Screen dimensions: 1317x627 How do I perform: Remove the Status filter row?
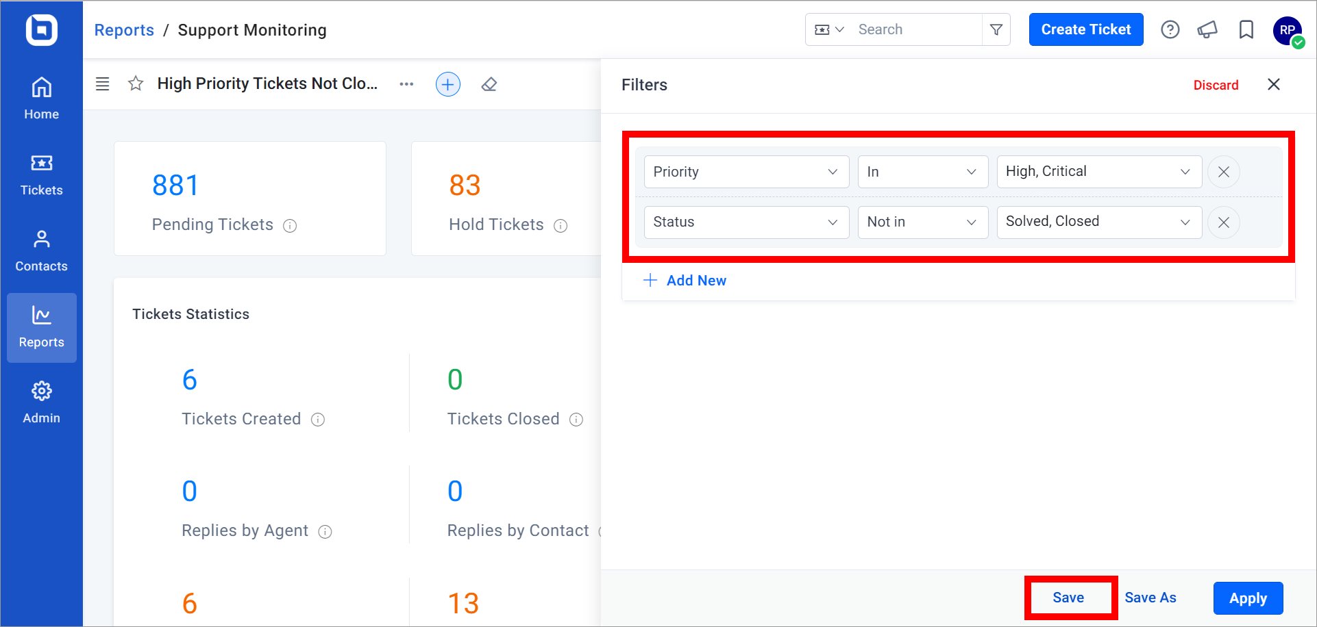coord(1224,222)
